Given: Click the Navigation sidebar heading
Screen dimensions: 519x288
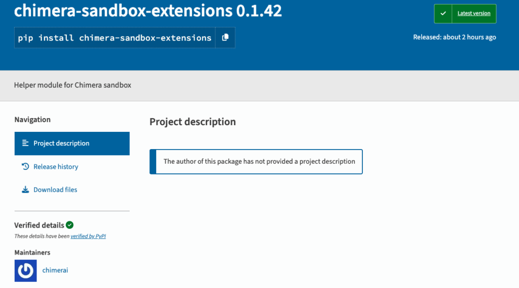Looking at the screenshot, I should (x=32, y=120).
